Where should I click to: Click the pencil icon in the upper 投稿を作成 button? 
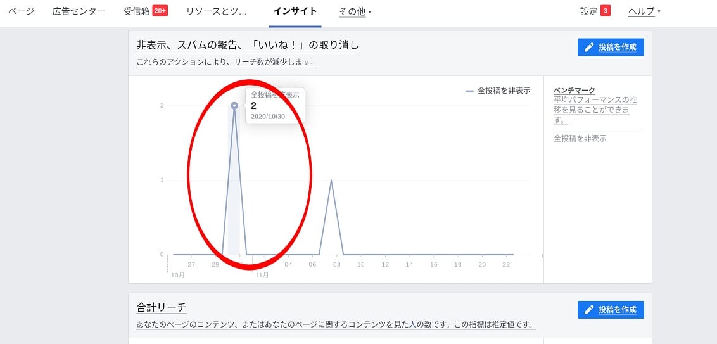(590, 47)
